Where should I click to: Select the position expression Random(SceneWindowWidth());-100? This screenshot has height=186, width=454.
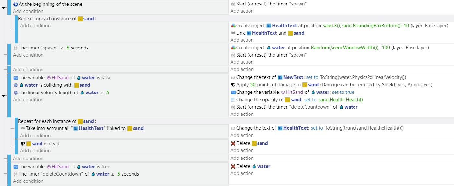350,48
